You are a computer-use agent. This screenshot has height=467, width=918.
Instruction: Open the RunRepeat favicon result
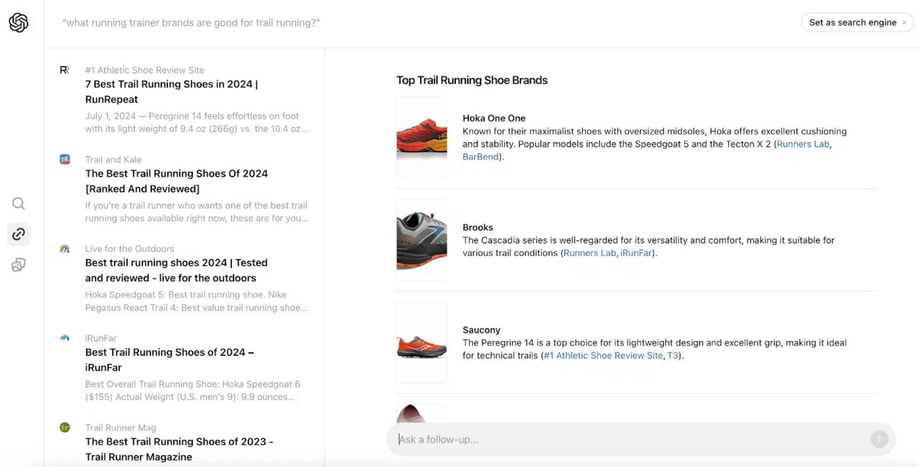(x=65, y=70)
